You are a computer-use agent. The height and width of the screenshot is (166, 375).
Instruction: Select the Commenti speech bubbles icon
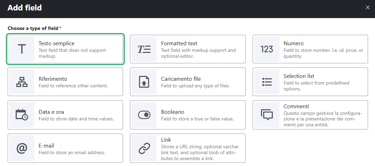[x=267, y=115]
